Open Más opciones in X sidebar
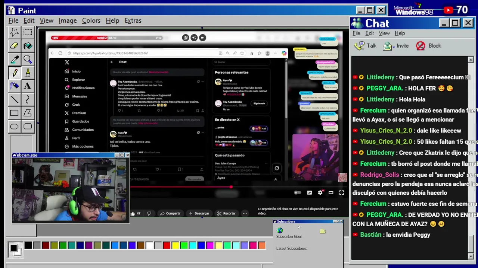The height and width of the screenshot is (268, 478). pos(79,146)
